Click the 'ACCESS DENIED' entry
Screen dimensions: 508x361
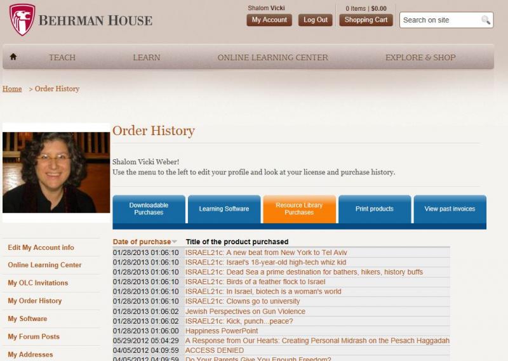point(215,350)
